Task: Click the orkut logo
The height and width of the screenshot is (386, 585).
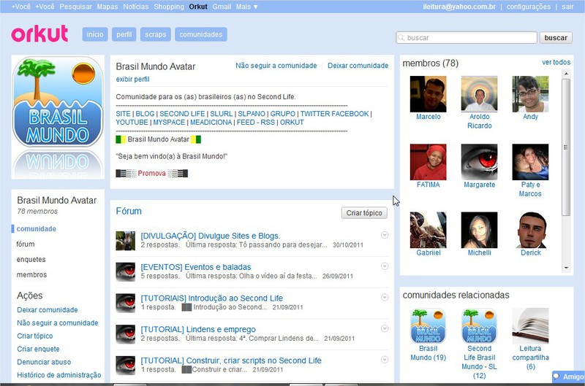Action: click(x=39, y=34)
